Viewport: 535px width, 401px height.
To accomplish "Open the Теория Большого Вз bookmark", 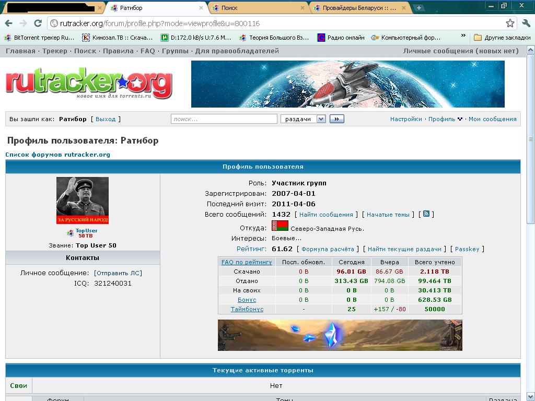I will coord(275,38).
